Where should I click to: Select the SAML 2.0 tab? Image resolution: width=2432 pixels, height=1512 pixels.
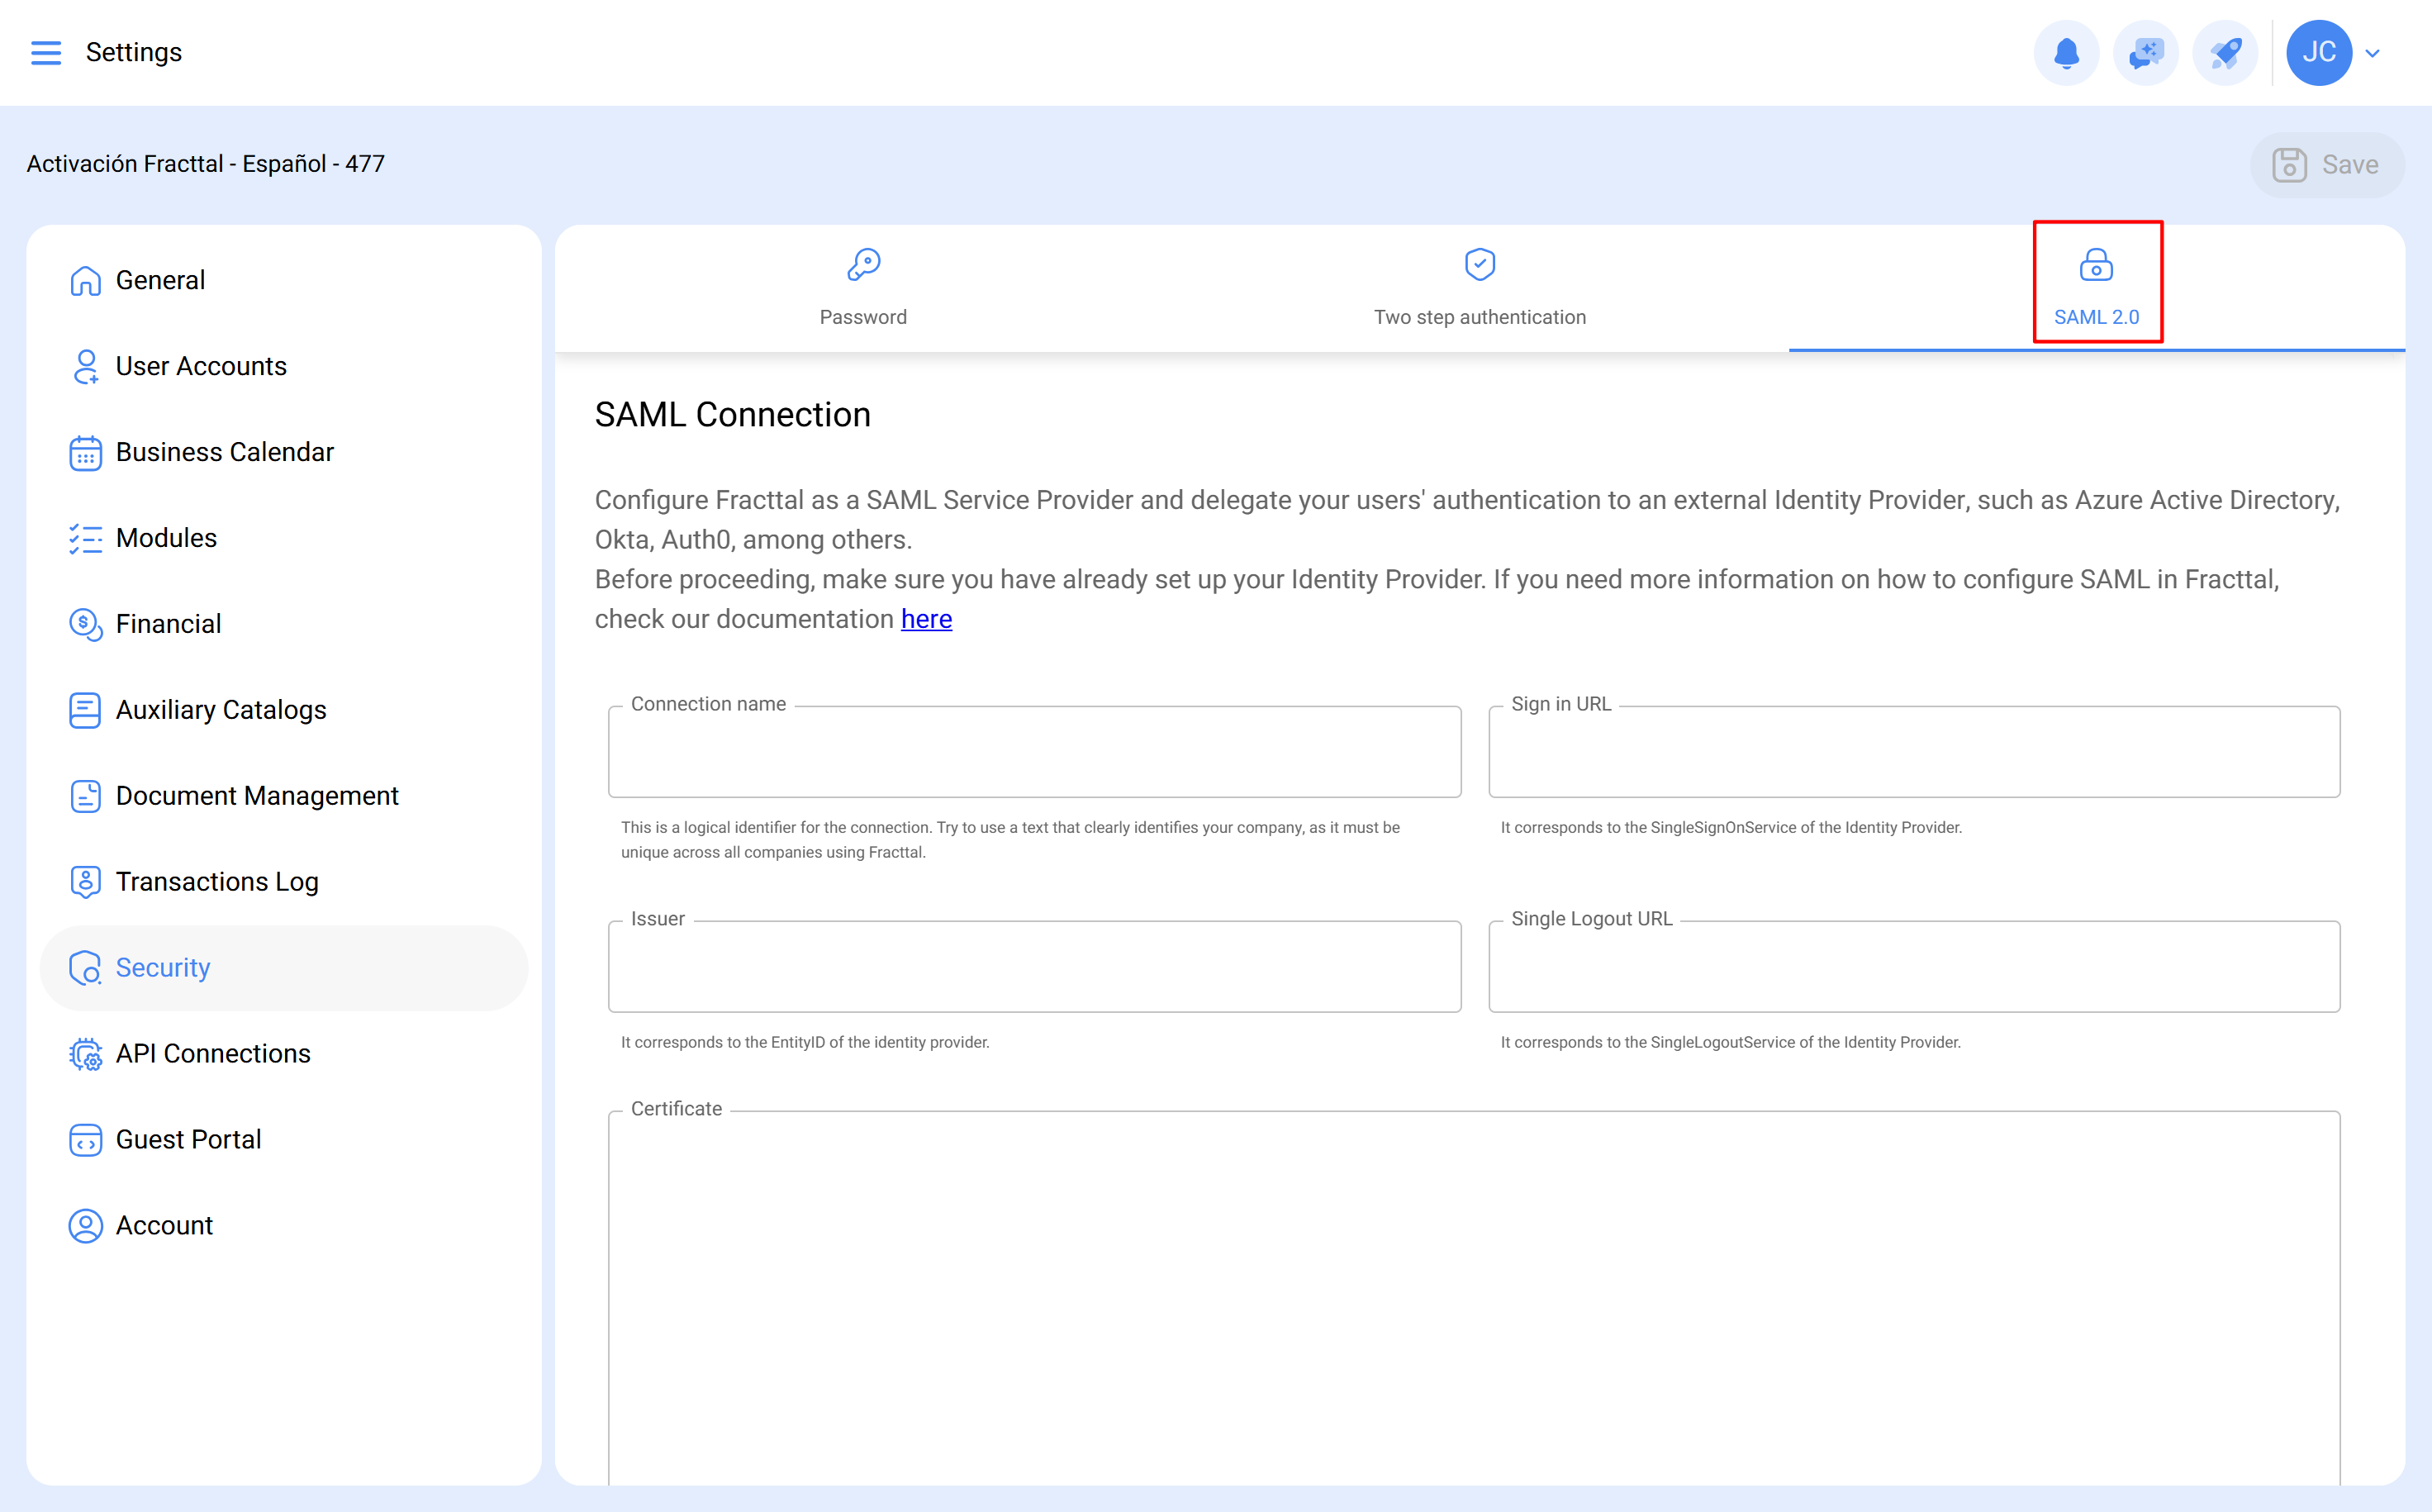(2096, 287)
